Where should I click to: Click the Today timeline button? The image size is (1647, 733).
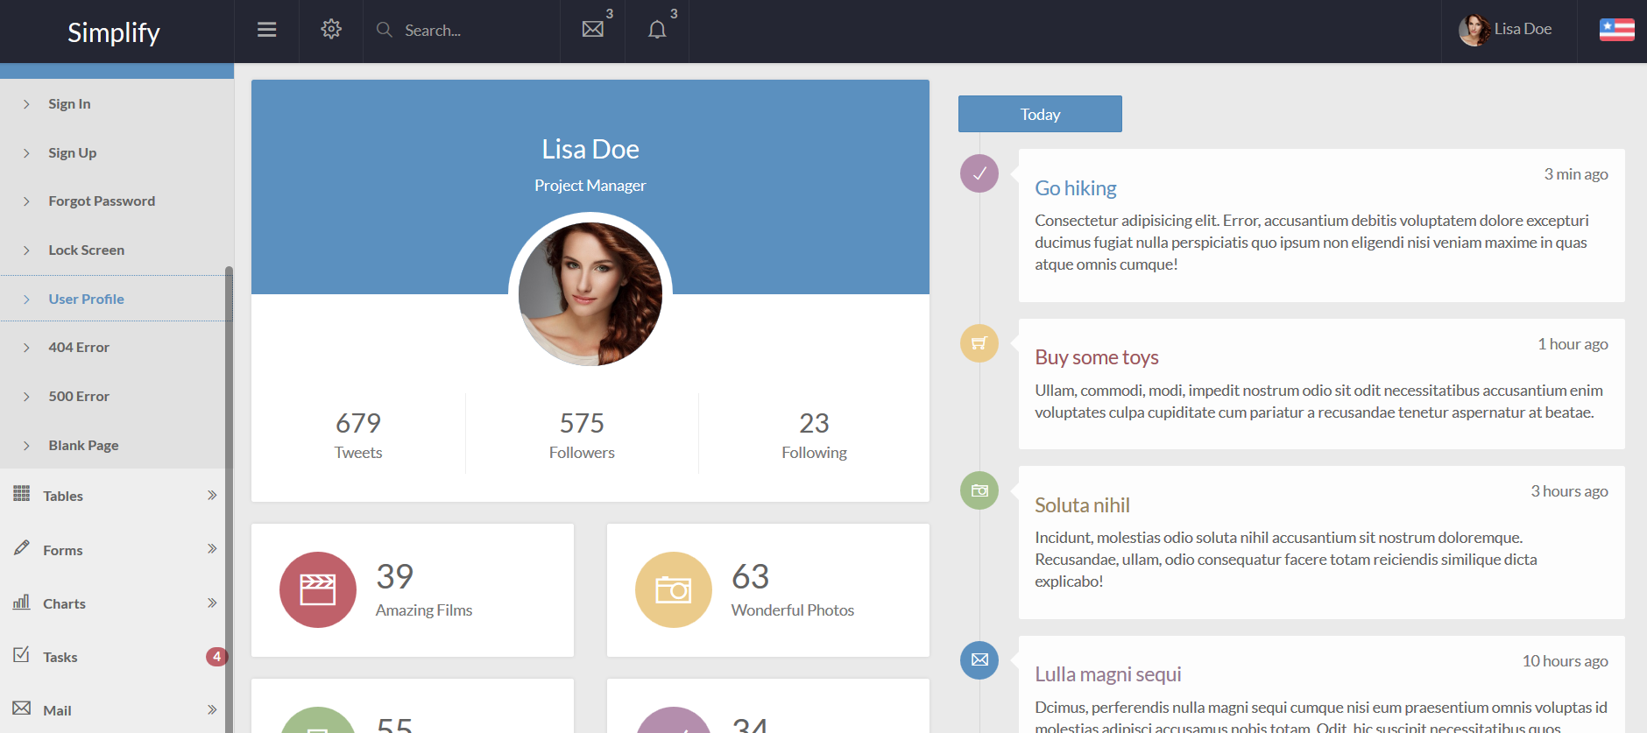click(x=1040, y=114)
